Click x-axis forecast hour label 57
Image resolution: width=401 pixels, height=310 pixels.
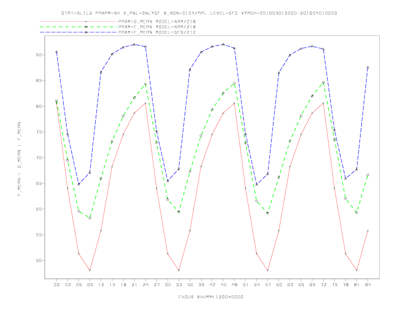coord(268,285)
